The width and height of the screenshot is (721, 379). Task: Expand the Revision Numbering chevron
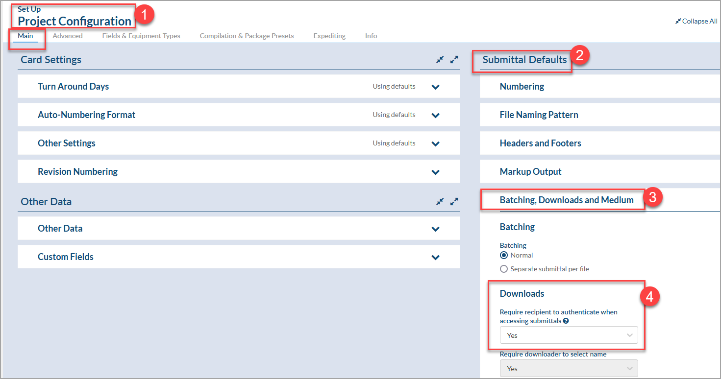pyautogui.click(x=435, y=172)
